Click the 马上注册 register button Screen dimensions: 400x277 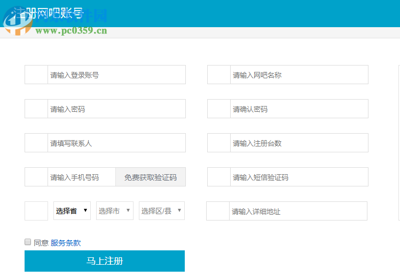tap(105, 261)
